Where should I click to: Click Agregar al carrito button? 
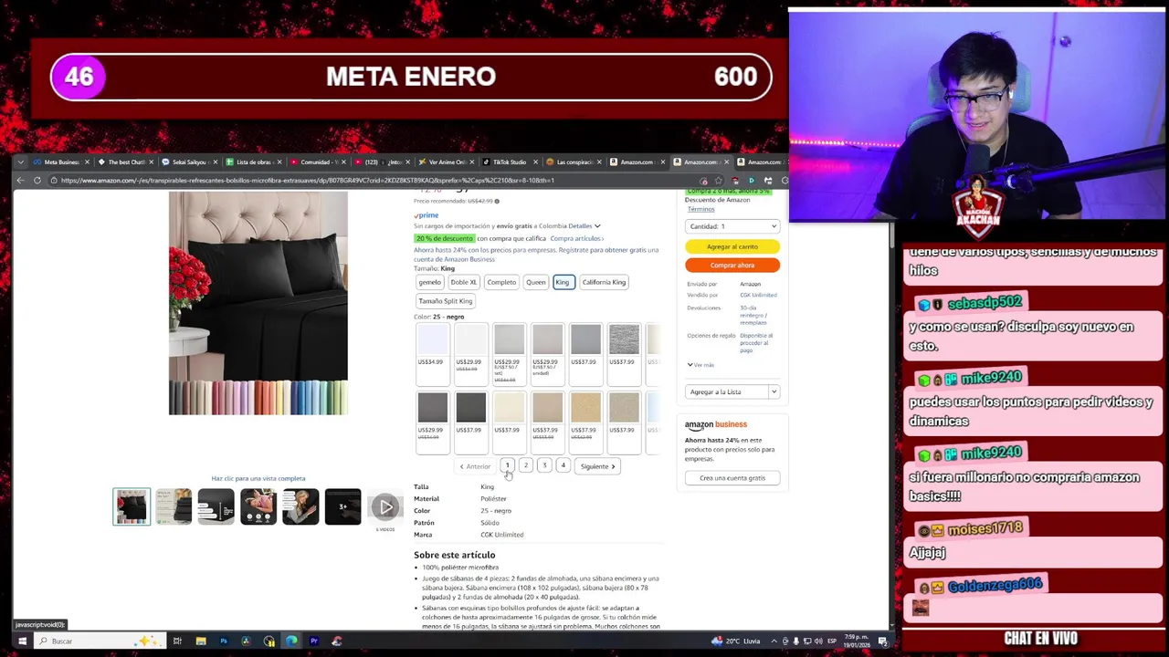(x=732, y=246)
